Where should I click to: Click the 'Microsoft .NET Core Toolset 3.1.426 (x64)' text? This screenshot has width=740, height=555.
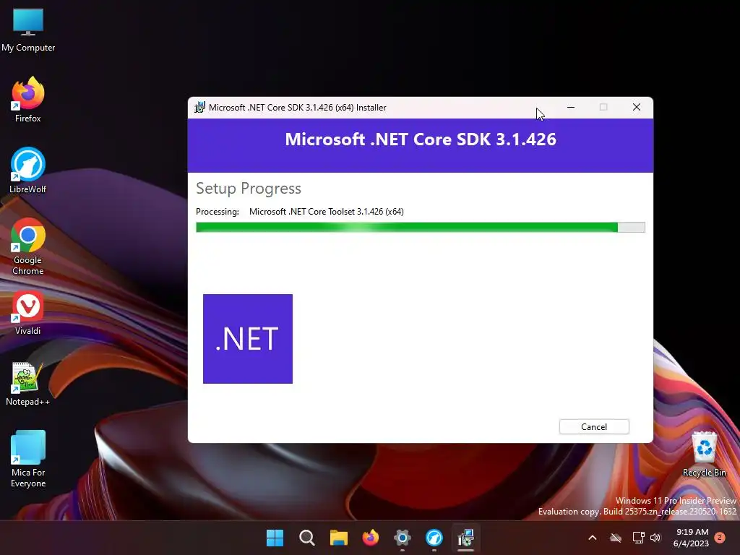(326, 212)
